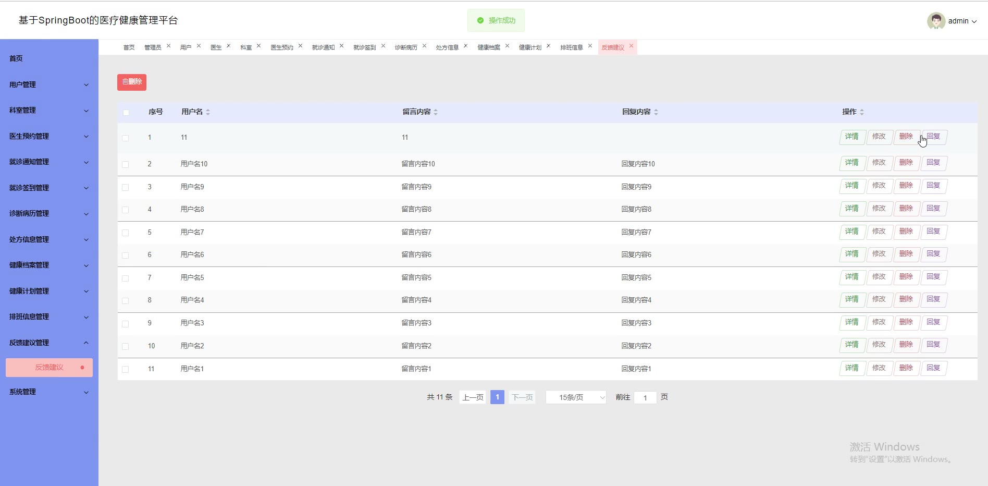
Task: Close the active 反馈建议 tab
Action: [x=631, y=46]
